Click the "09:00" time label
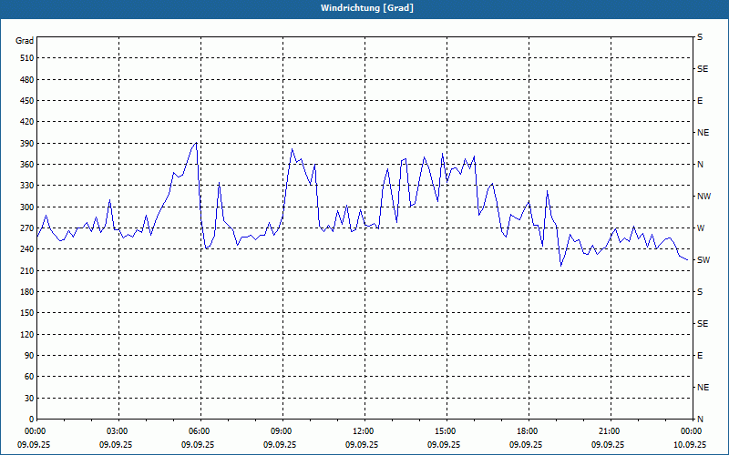729x455 pixels. pos(282,431)
